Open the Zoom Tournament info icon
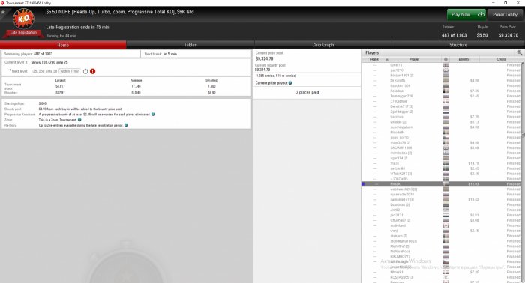Image resolution: width=525 pixels, height=283 pixels. pyautogui.click(x=79, y=120)
